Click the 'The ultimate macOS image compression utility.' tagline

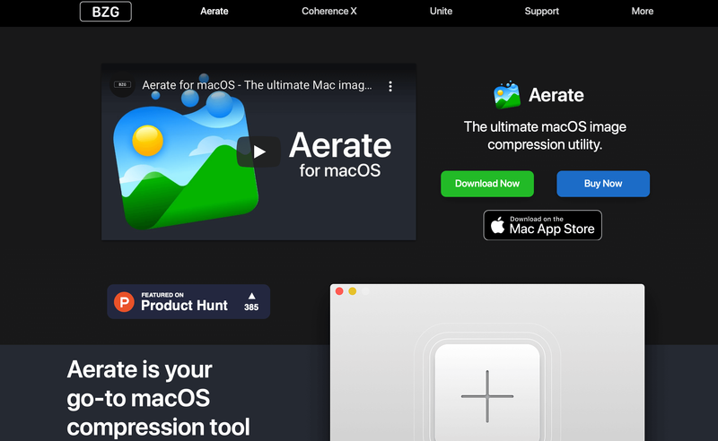click(x=545, y=135)
